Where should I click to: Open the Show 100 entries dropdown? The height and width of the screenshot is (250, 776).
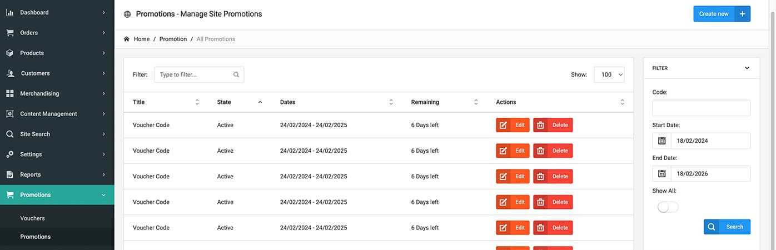click(x=609, y=74)
